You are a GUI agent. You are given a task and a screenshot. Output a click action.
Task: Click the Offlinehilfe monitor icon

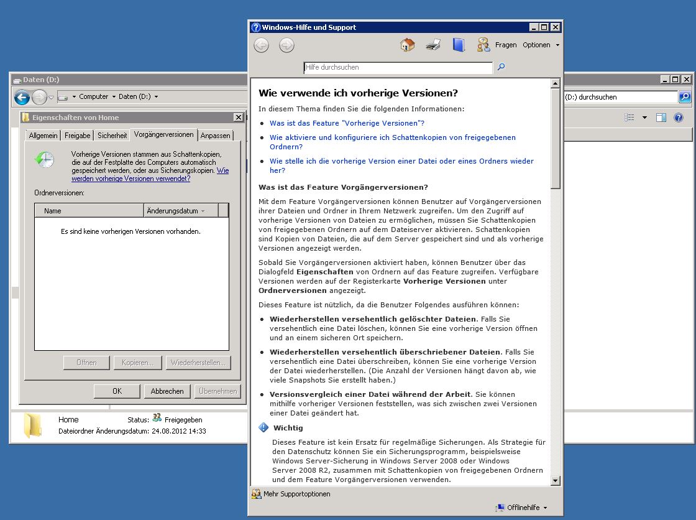point(500,507)
